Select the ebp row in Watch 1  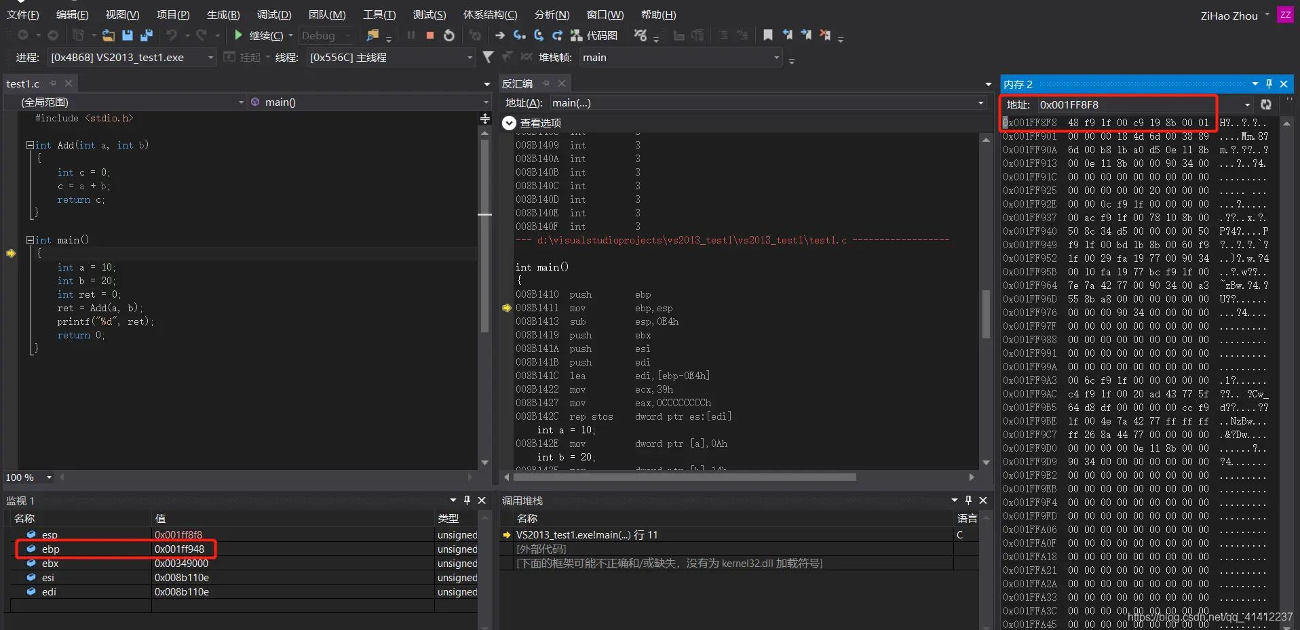click(x=244, y=549)
